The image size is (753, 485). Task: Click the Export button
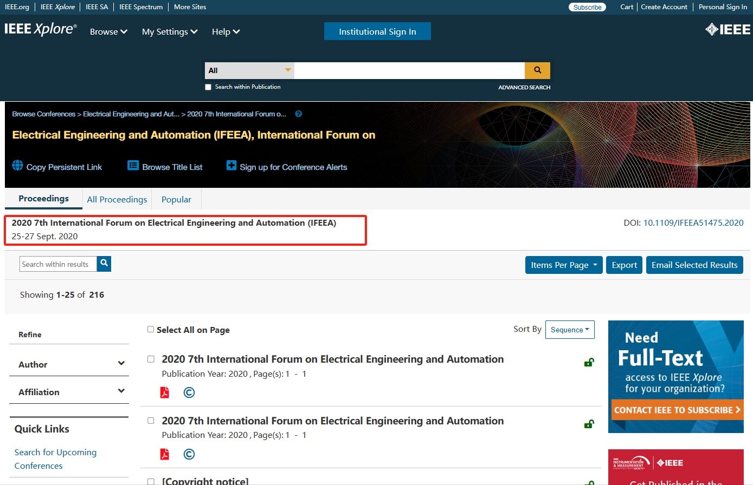point(624,265)
